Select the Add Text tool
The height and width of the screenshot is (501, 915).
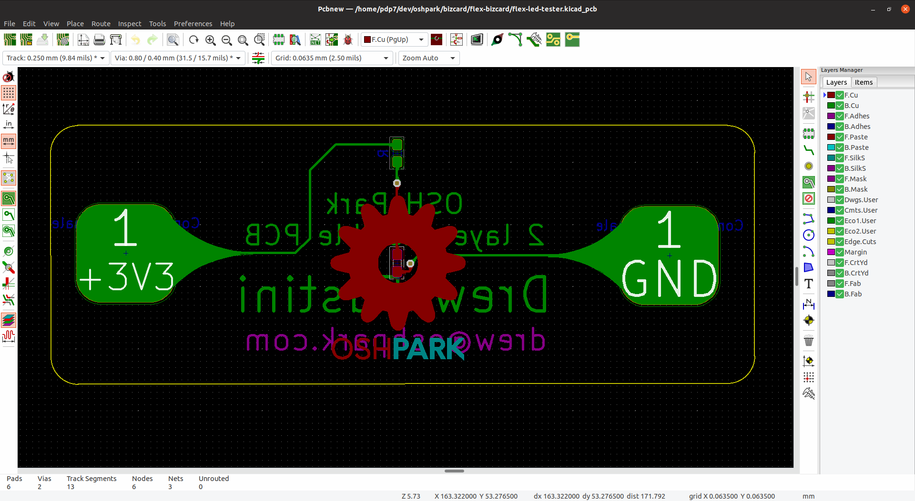pos(808,284)
